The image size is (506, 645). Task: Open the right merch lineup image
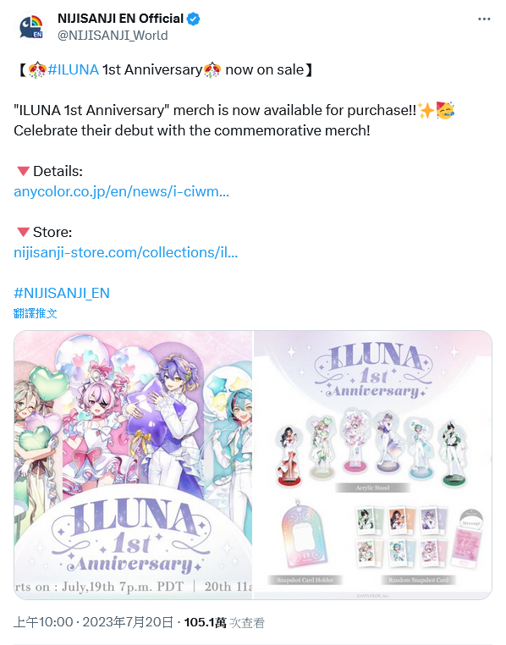coord(373,465)
